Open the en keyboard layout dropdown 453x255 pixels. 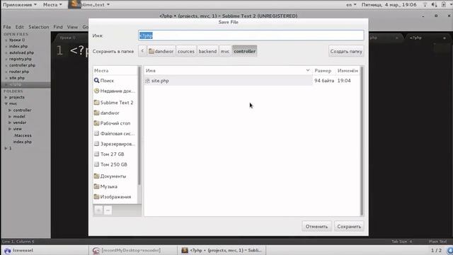pyautogui.click(x=351, y=5)
